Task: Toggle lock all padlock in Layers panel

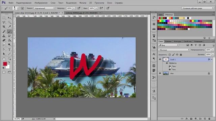Action: coord(181,54)
